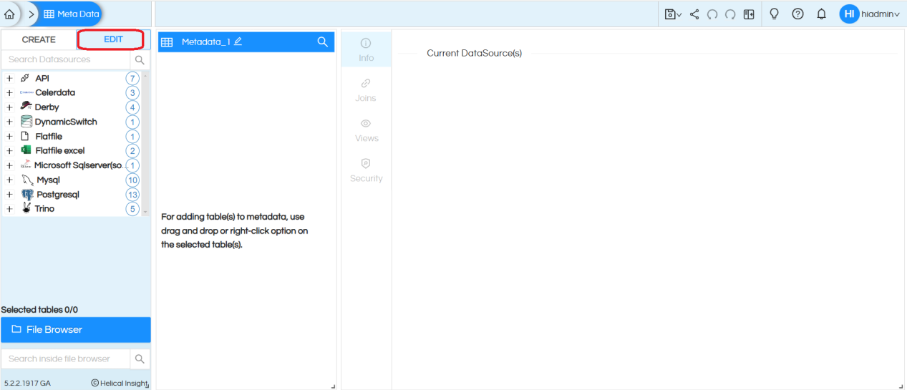Click the DynamicSwitch database icon
The image size is (907, 390).
click(x=26, y=122)
